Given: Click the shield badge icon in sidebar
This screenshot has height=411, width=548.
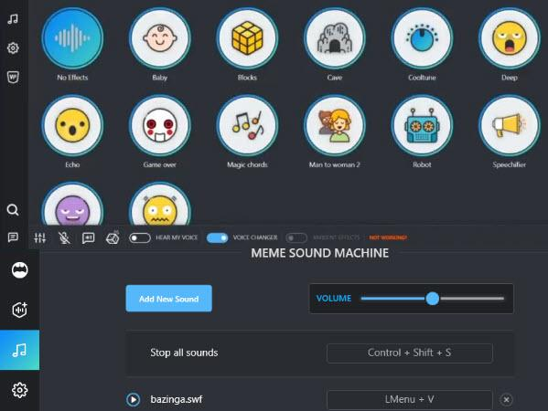Looking at the screenshot, I should pos(13,77).
